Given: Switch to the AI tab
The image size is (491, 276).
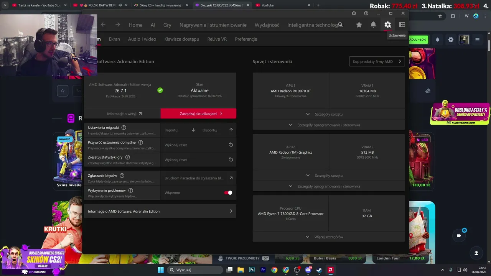Looking at the screenshot, I should (x=153, y=25).
